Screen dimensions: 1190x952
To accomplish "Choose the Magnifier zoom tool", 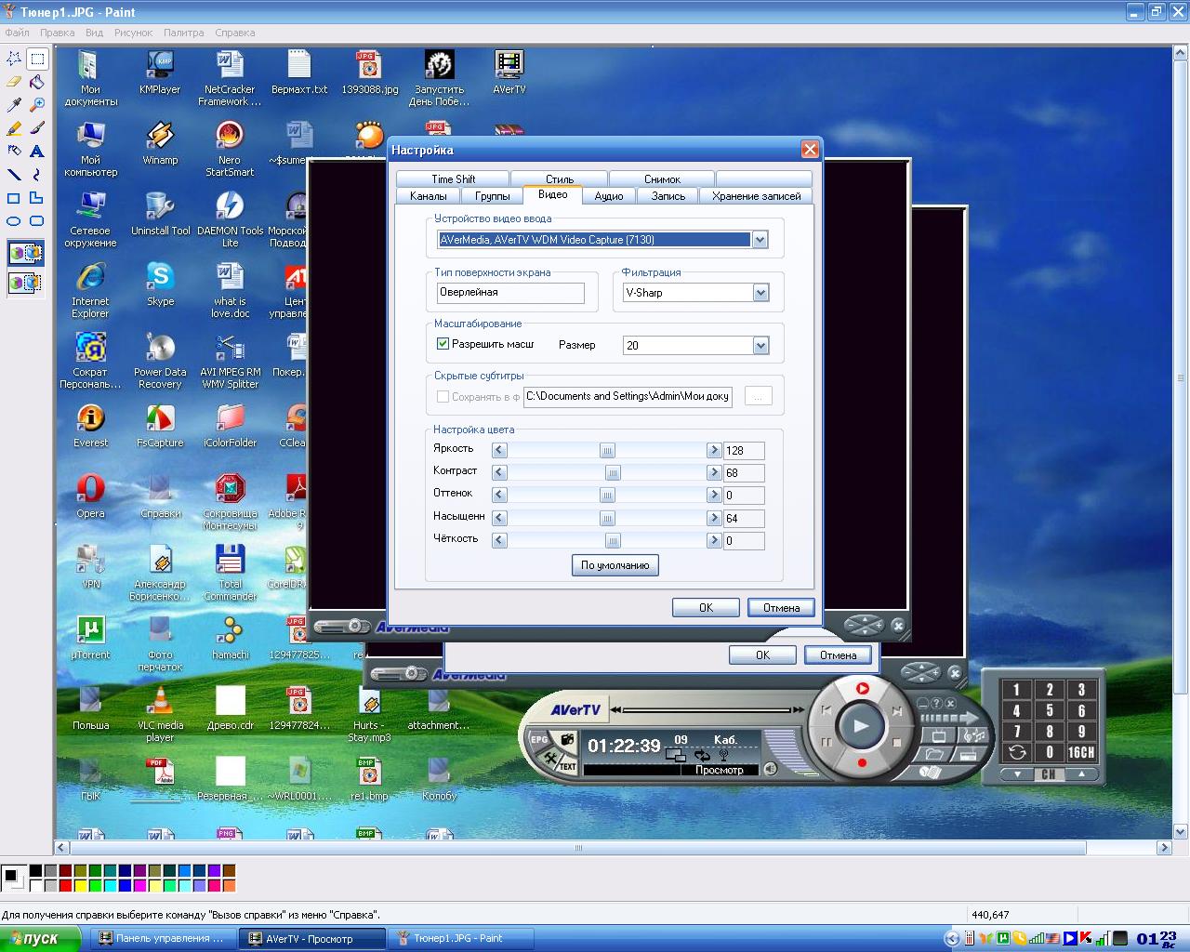I will (37, 105).
